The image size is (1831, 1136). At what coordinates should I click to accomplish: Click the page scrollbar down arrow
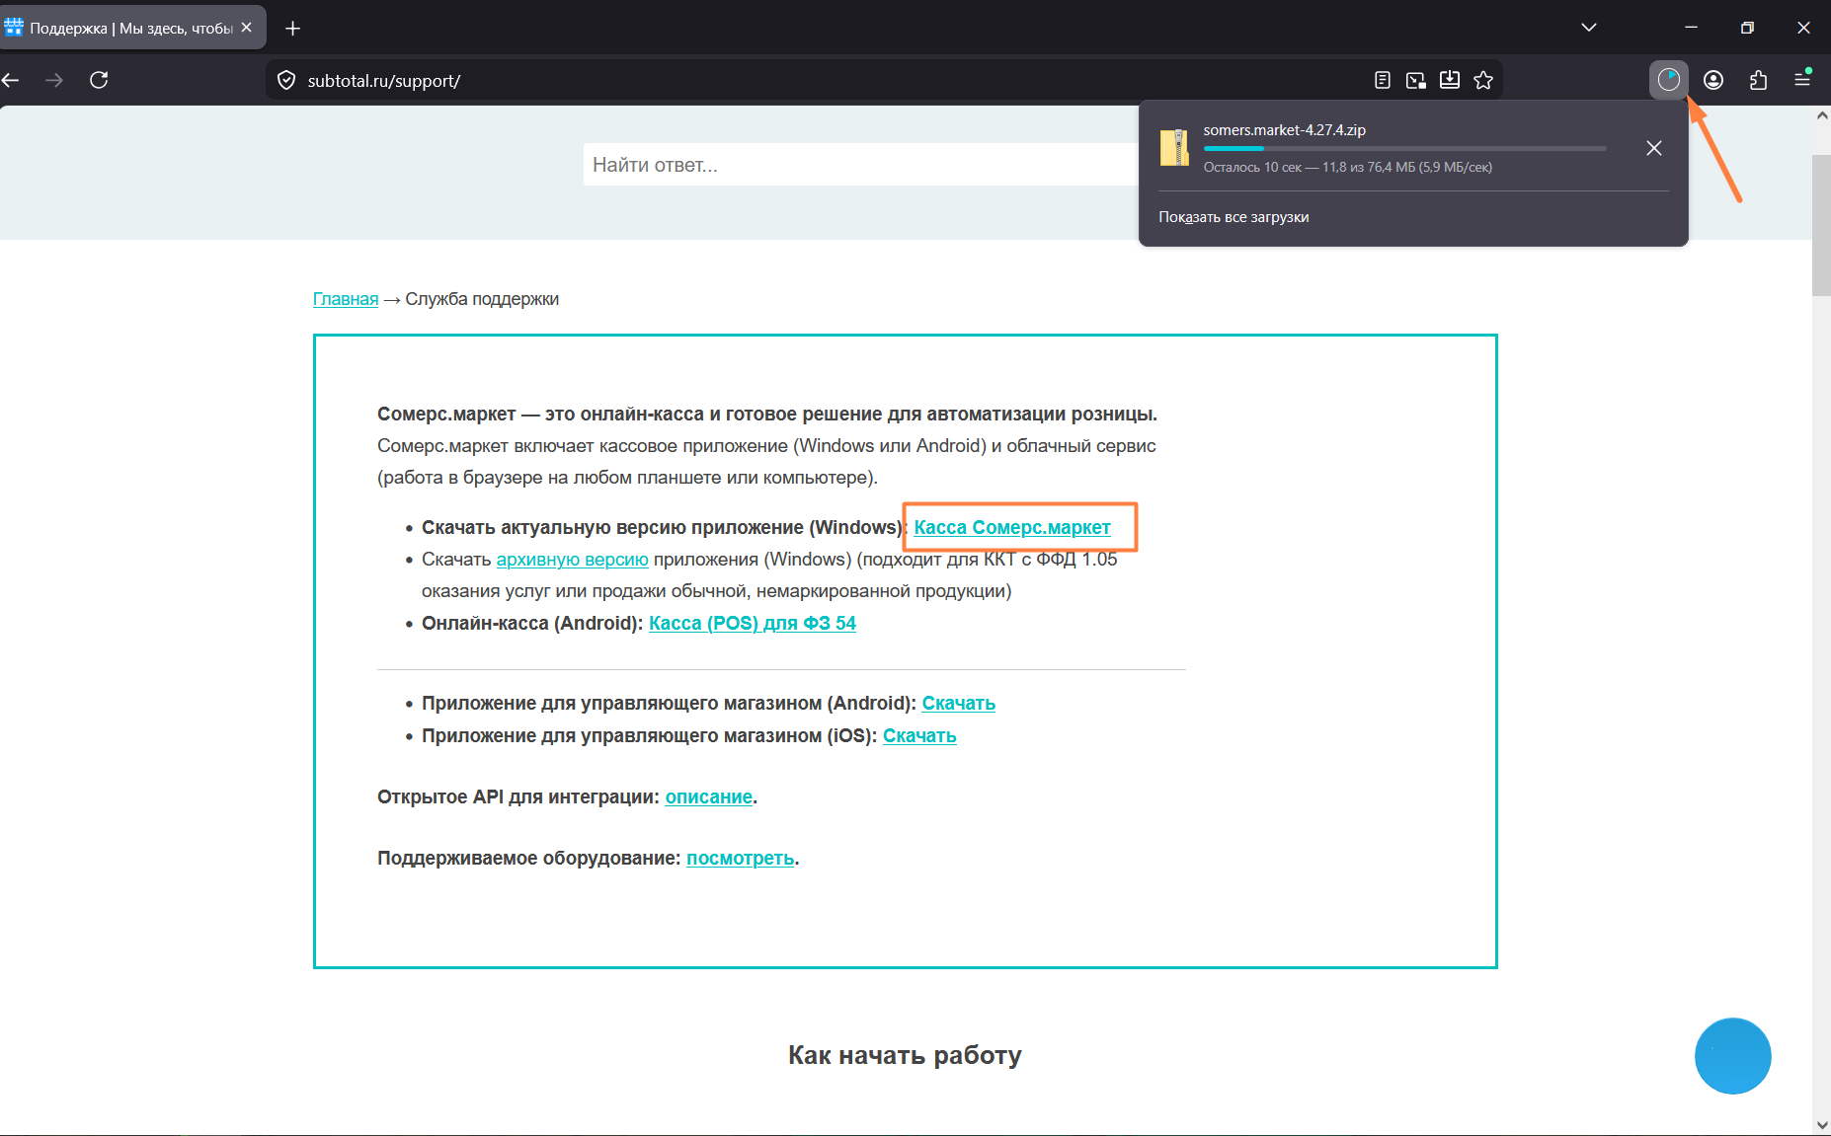click(1822, 1125)
